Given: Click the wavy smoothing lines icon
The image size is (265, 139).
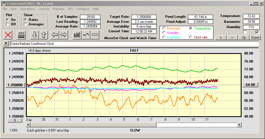Looking at the screenshot, I should pos(95,35).
